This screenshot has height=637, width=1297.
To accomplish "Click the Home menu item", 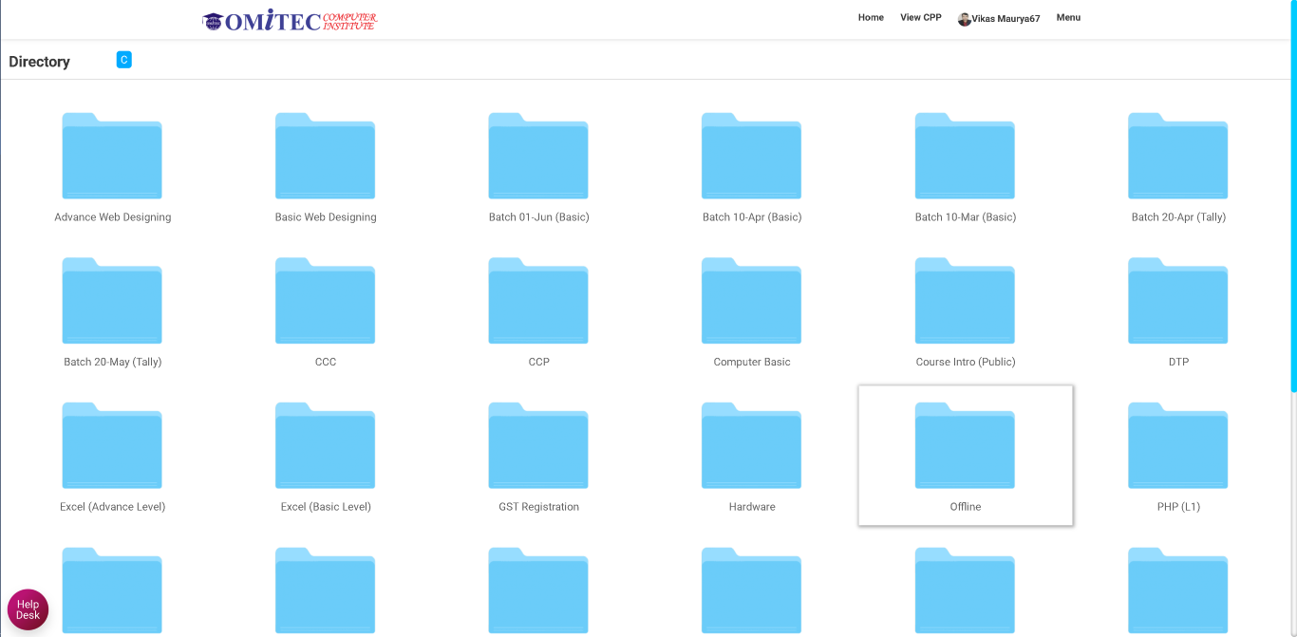I will [871, 18].
